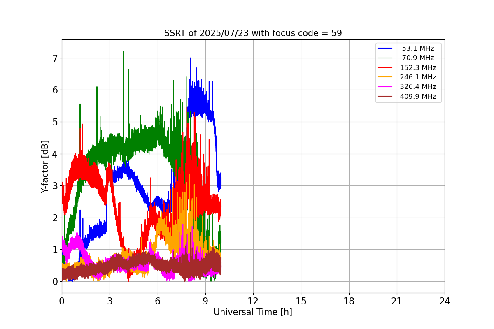Click y-axis tick label 7

click(55, 58)
